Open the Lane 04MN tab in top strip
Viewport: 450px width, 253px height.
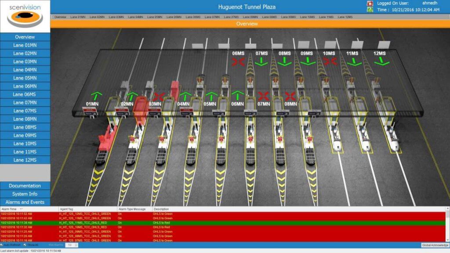[x=135, y=17]
